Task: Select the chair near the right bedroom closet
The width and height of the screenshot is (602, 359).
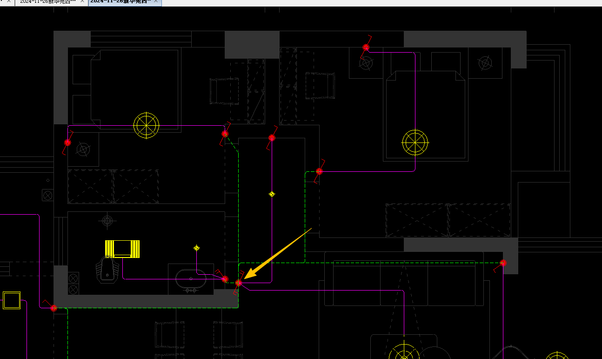Action: click(x=320, y=86)
